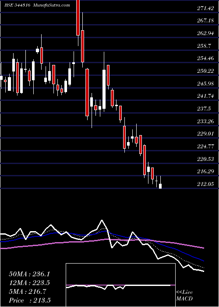Click the Price : 213.5 value

[x=30, y=300]
